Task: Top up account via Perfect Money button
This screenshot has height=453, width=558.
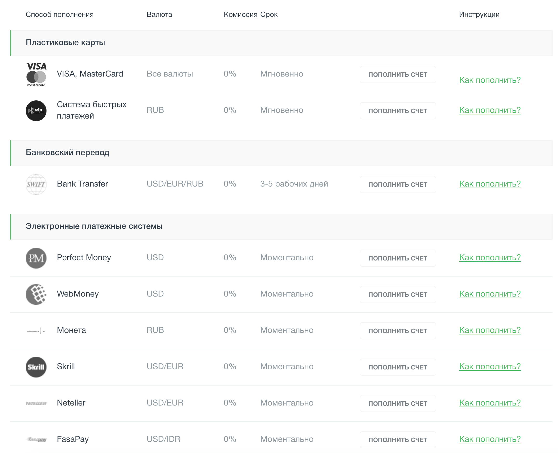Action: (397, 258)
